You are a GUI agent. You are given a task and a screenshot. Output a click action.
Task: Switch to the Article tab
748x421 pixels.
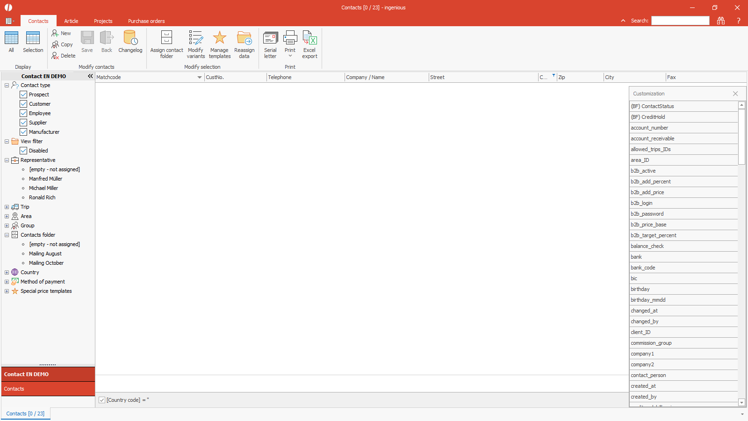coord(71,21)
